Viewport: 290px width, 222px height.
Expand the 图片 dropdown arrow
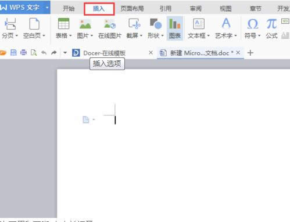pyautogui.click(x=92, y=35)
